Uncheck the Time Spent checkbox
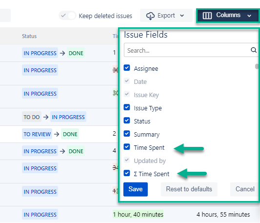The height and width of the screenshot is (223, 260). [x=127, y=147]
